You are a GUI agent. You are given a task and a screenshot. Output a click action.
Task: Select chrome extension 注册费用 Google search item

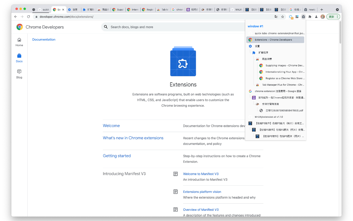click(x=275, y=91)
